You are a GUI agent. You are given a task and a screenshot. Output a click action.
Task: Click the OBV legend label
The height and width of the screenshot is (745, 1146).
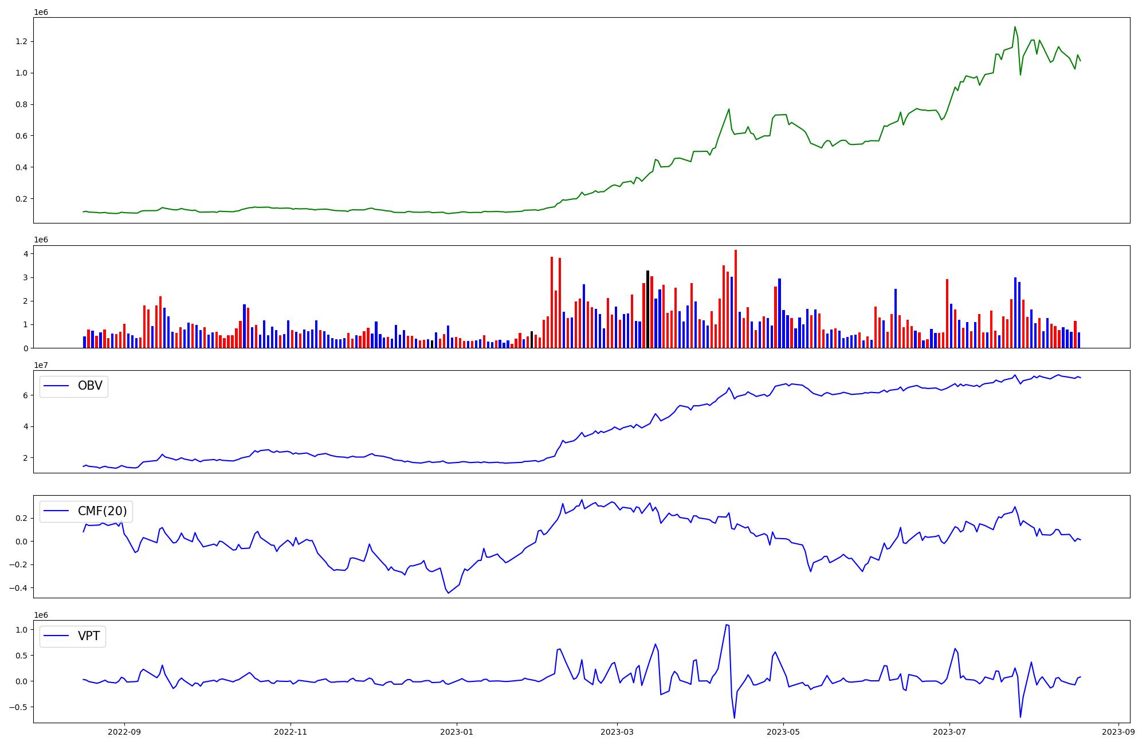(x=90, y=386)
